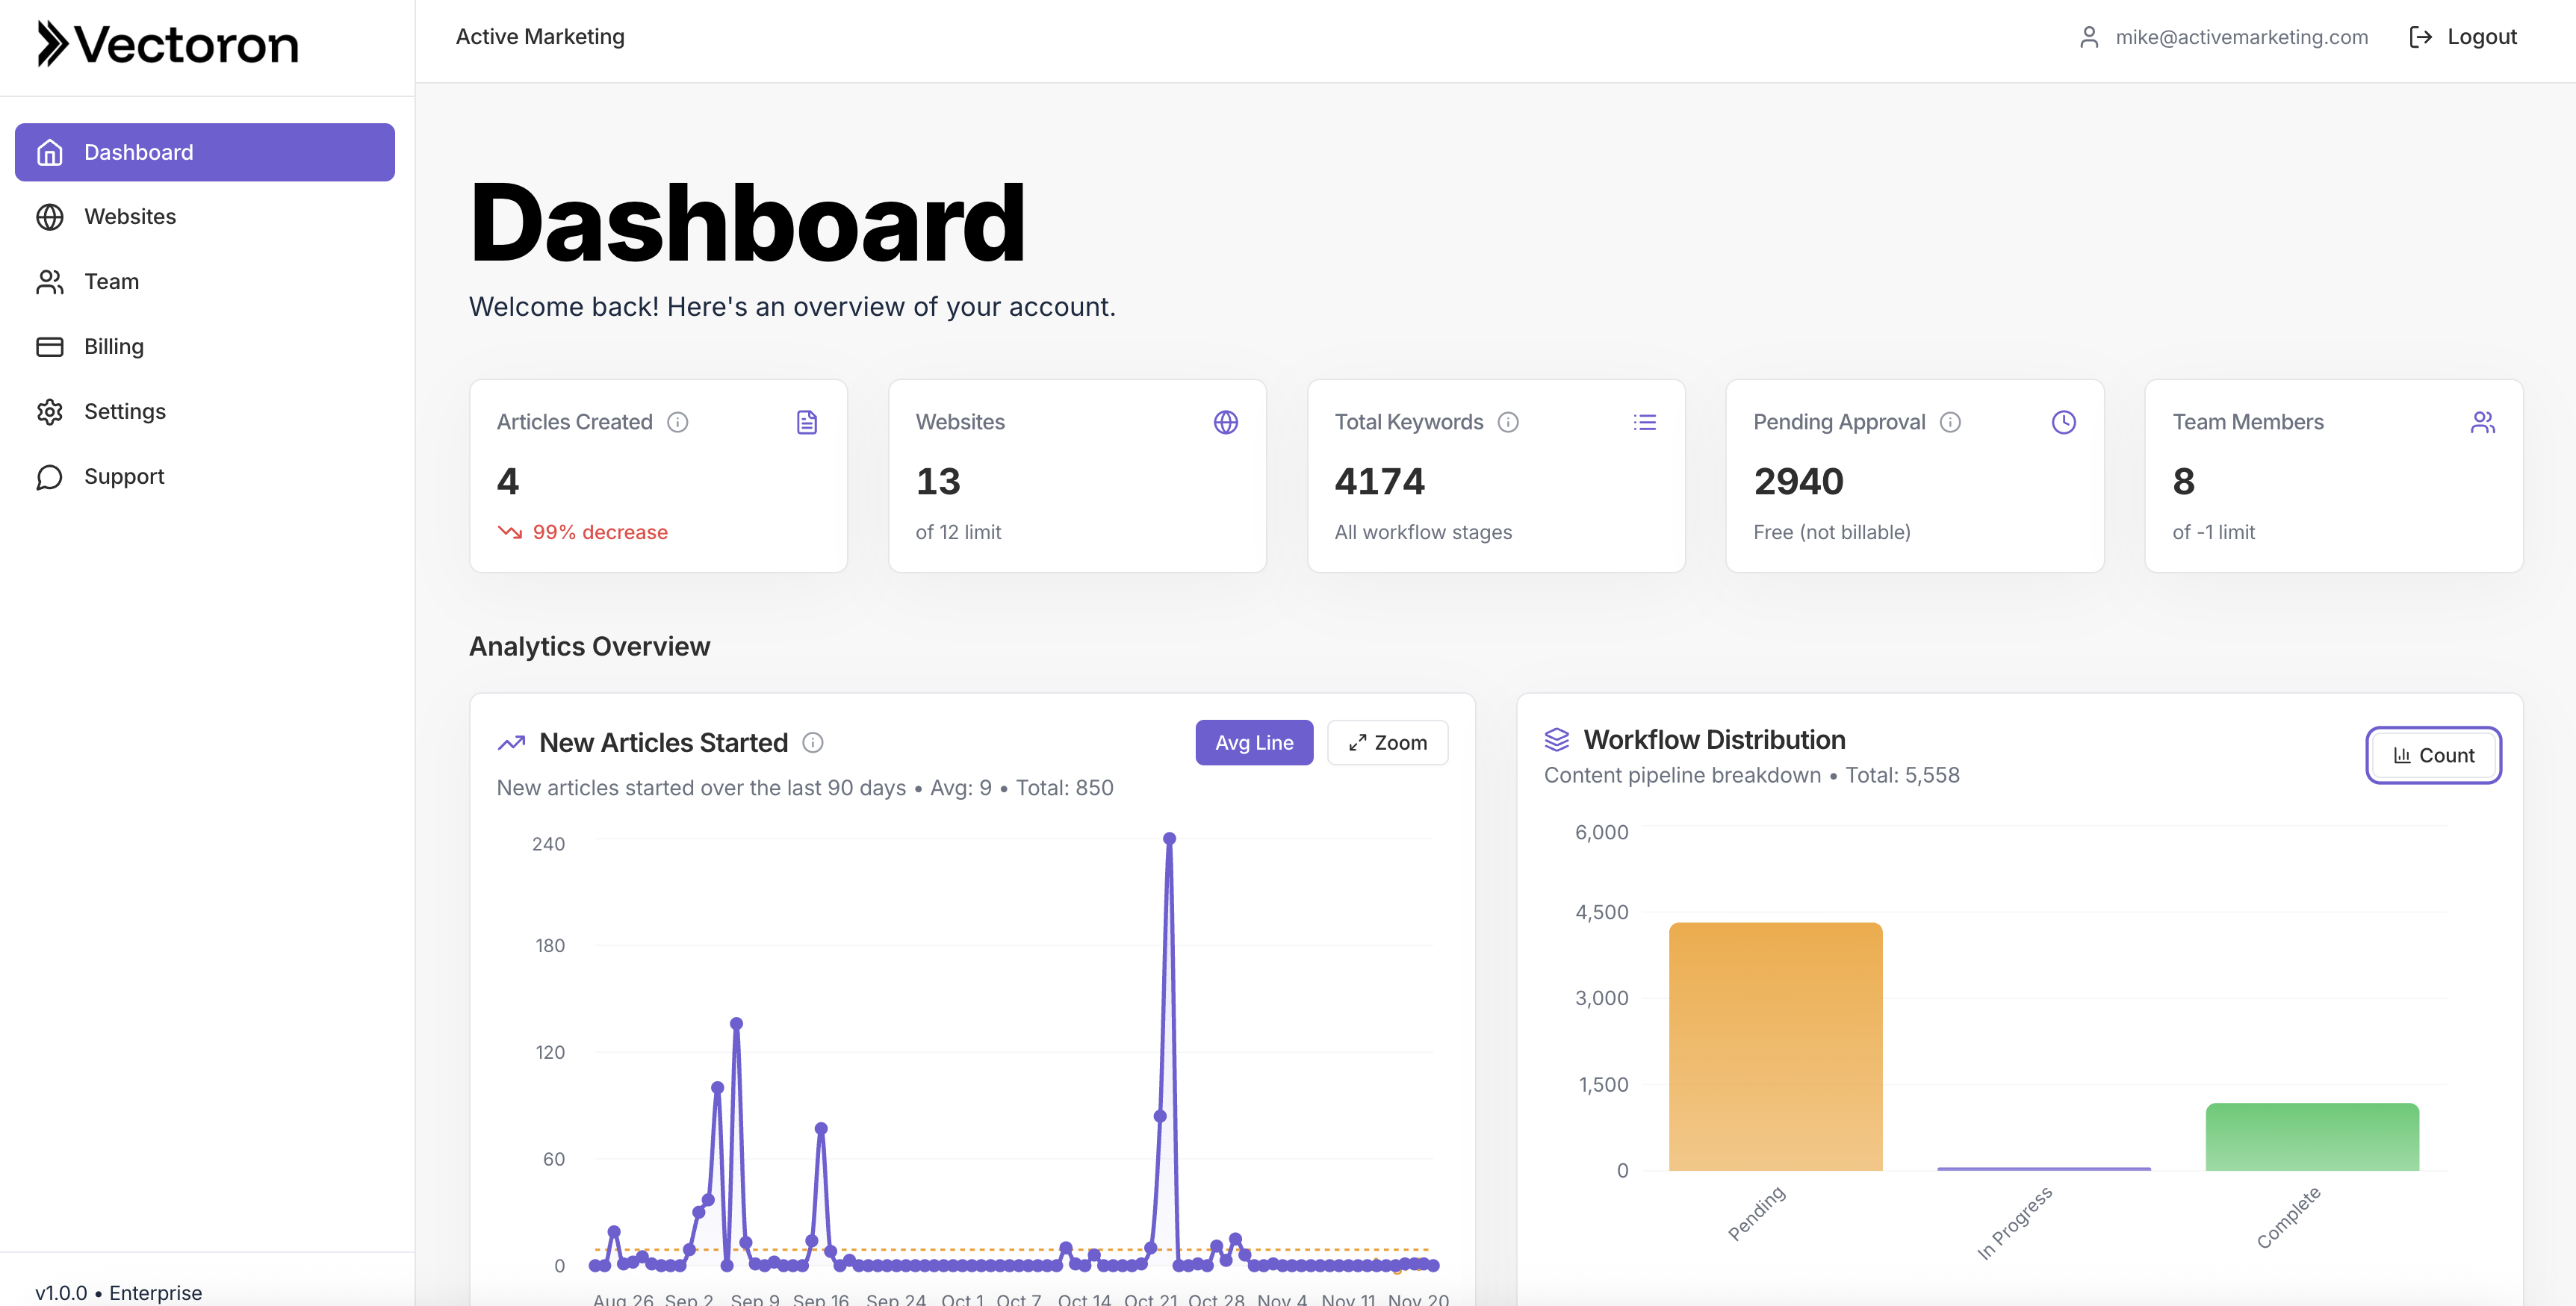Image resolution: width=2576 pixels, height=1306 pixels.
Task: Open the Team section from the sidebar
Action: 111,281
